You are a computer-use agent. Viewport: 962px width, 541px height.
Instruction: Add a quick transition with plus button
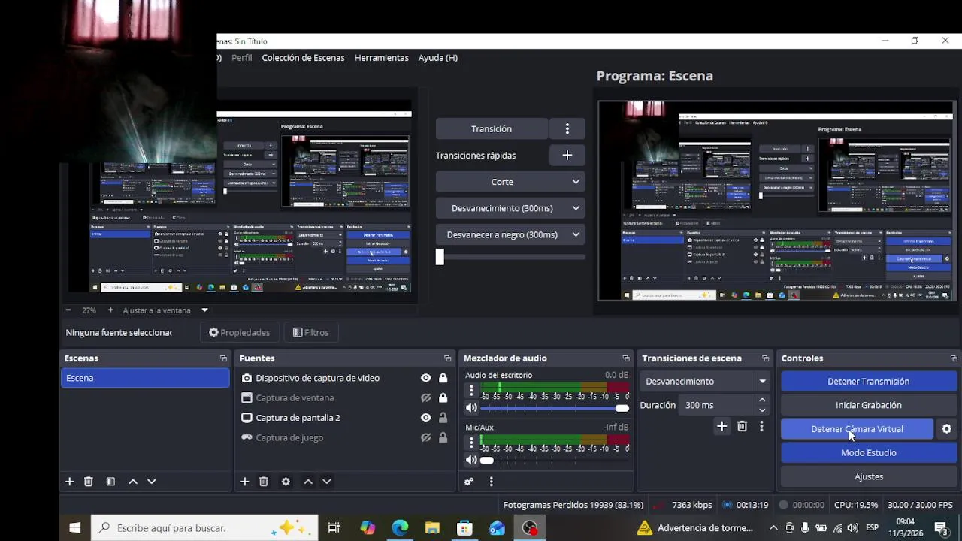coord(567,156)
